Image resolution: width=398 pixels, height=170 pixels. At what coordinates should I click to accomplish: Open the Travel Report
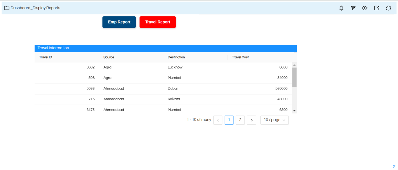click(158, 22)
